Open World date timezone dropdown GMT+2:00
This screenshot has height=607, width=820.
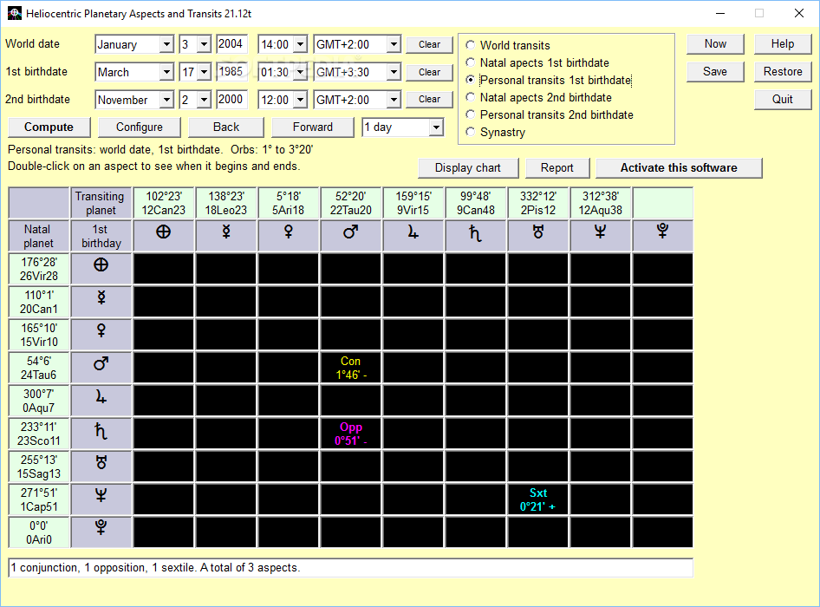pyautogui.click(x=394, y=44)
